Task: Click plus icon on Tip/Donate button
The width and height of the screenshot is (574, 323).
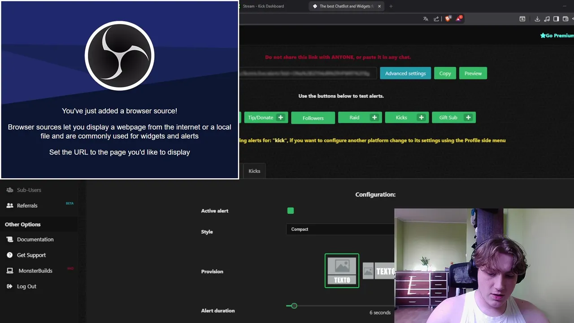Action: 281,118
